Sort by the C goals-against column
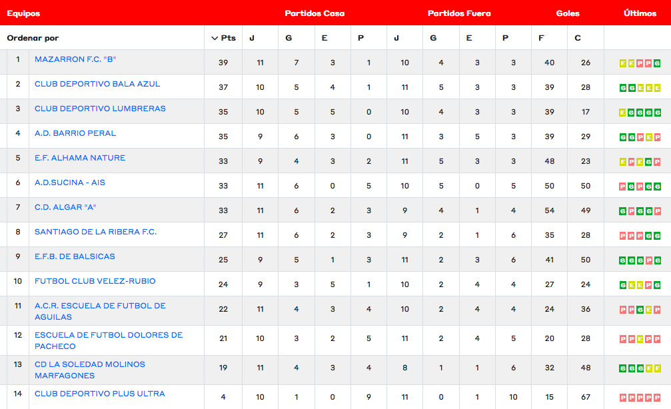 [x=578, y=38]
